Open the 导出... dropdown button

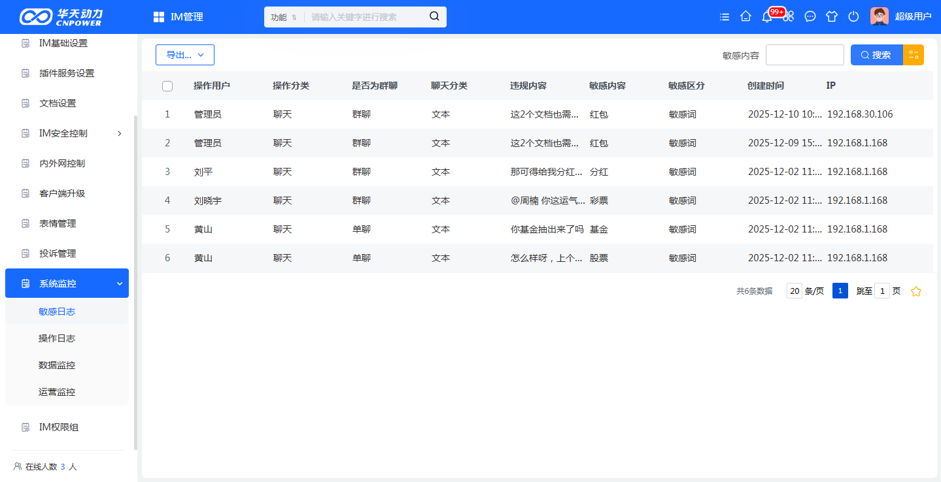185,55
